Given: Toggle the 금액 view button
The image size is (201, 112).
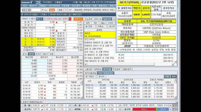Looking at the screenshot, I should click(x=174, y=77).
